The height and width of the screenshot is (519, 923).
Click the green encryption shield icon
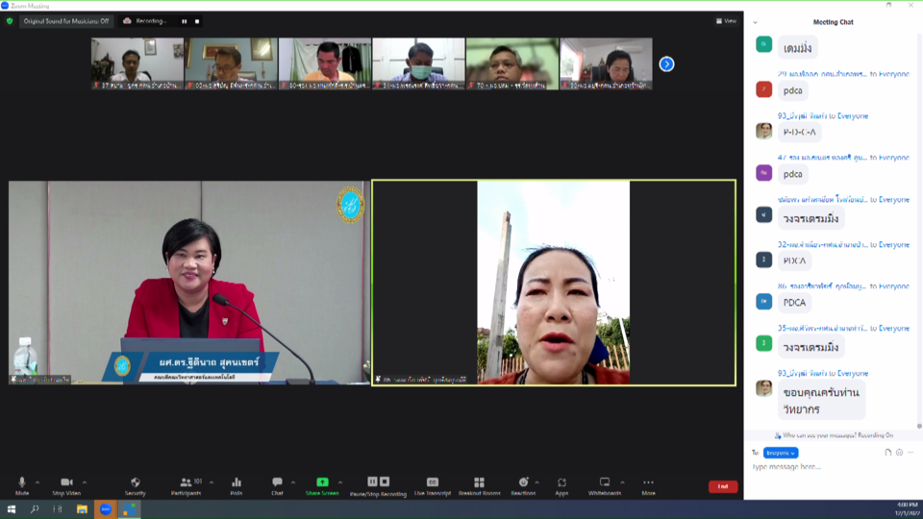click(10, 21)
